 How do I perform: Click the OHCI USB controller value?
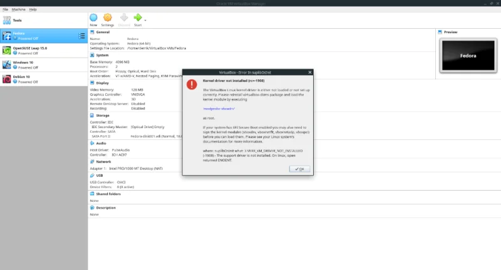pyautogui.click(x=121, y=182)
